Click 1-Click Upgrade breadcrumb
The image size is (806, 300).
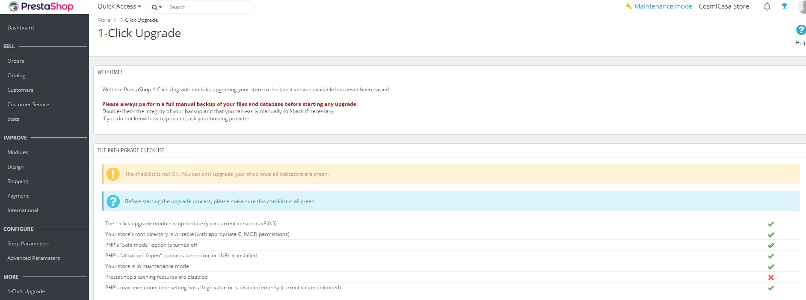click(139, 20)
